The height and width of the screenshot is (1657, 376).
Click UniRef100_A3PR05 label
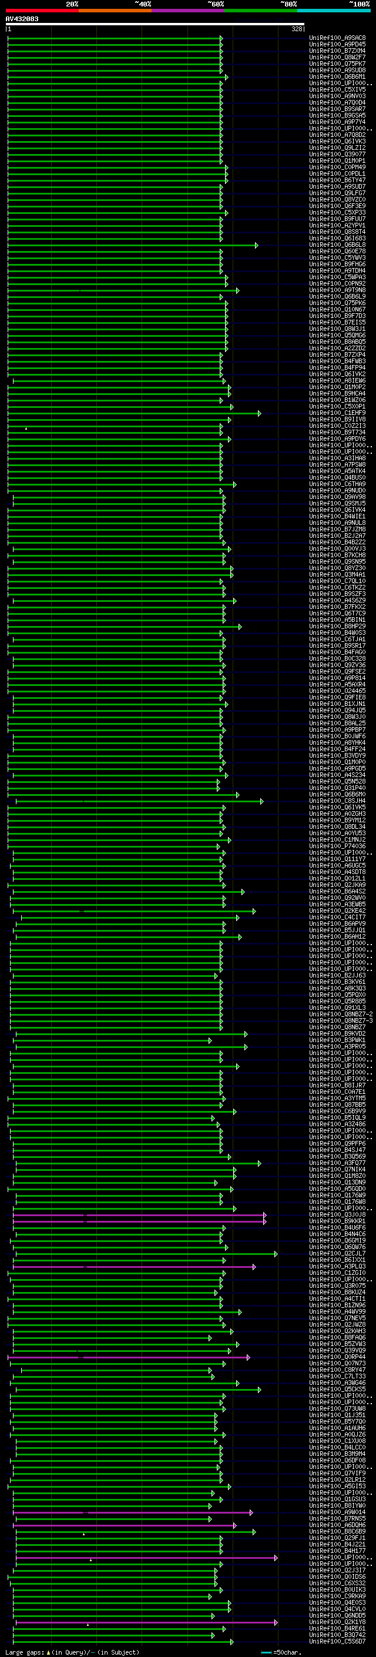point(337,1047)
